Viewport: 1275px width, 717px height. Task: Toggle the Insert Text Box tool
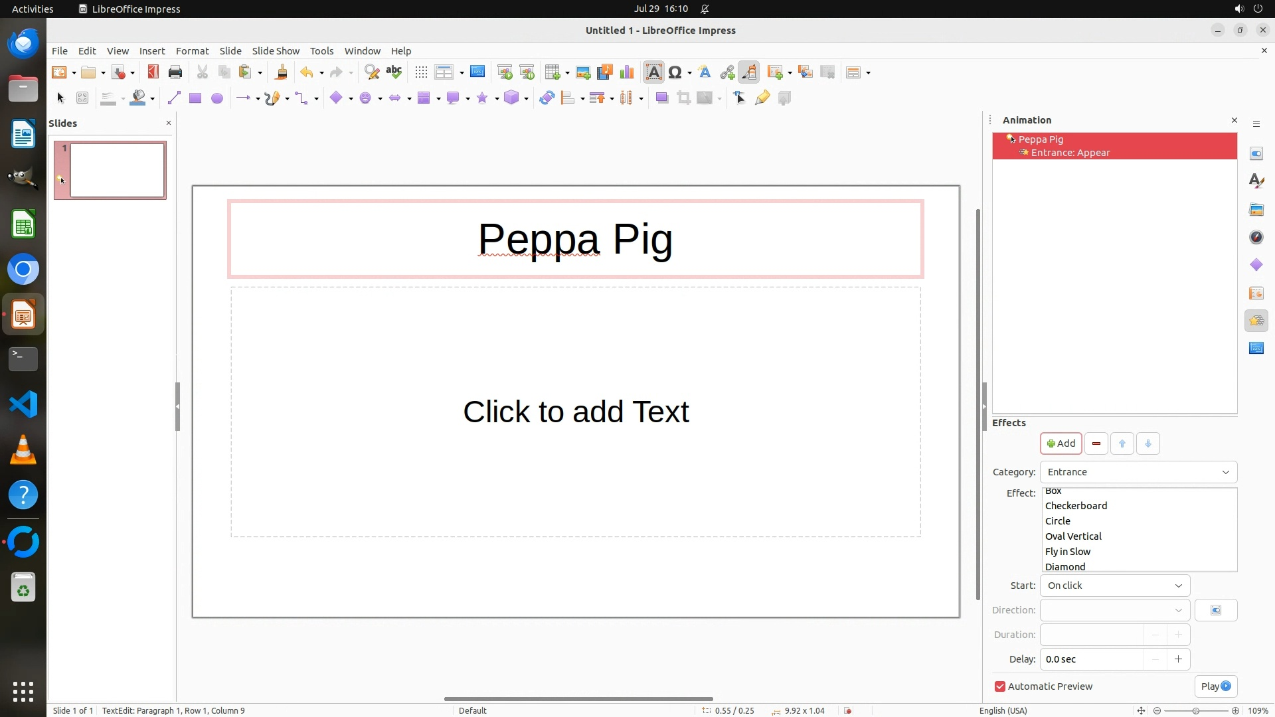653,72
